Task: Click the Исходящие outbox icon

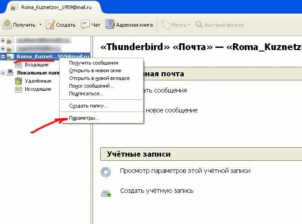Action: (19, 89)
